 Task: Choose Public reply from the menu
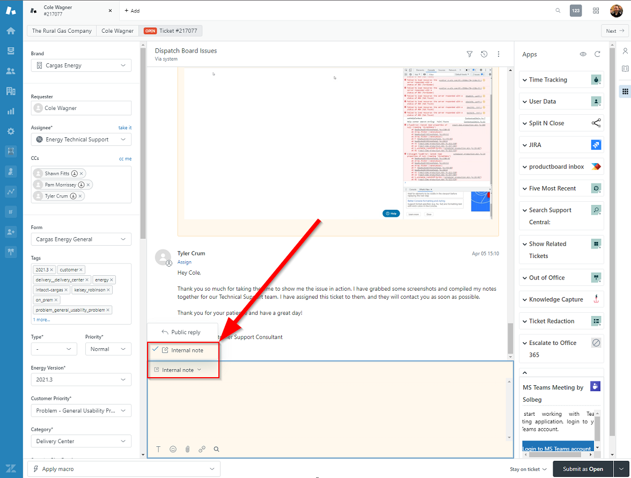pyautogui.click(x=182, y=332)
